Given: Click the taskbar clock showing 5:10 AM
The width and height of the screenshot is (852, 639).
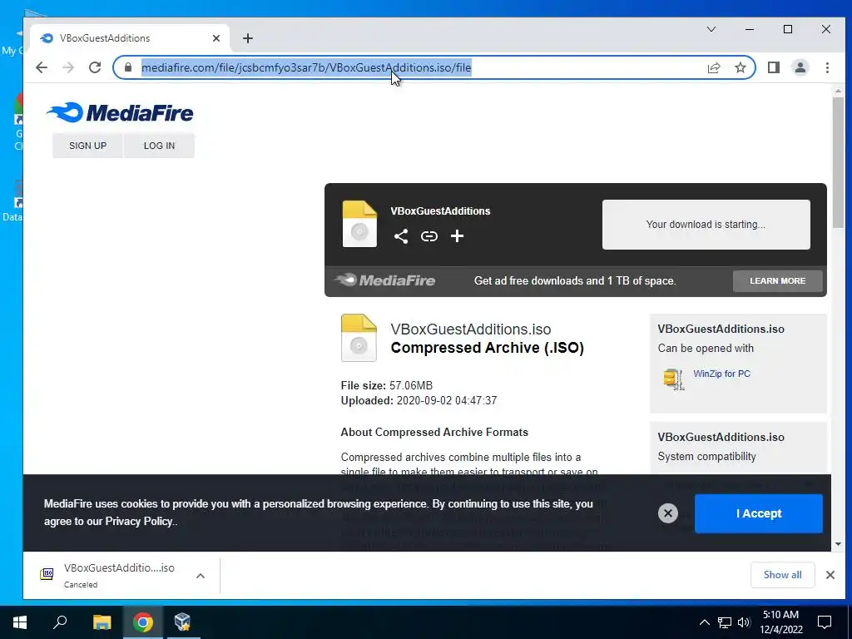Looking at the screenshot, I should click(780, 622).
